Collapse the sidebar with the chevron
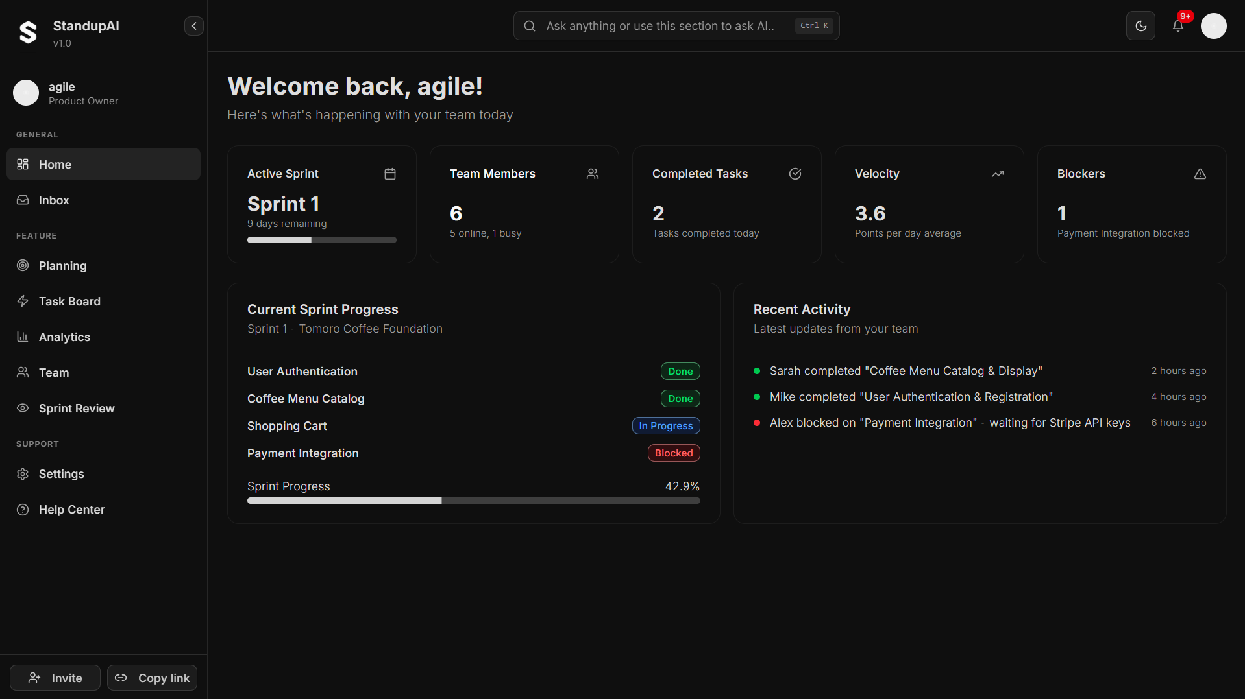The width and height of the screenshot is (1245, 699). pos(193,26)
